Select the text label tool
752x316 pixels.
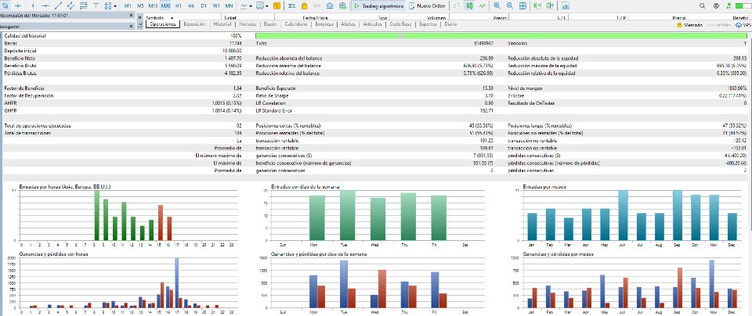coord(96,5)
